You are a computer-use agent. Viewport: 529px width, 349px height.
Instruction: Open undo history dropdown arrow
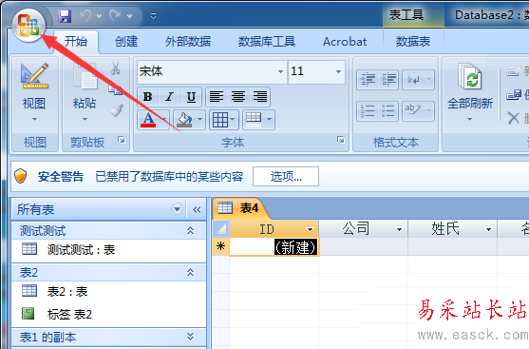pyautogui.click(x=99, y=16)
